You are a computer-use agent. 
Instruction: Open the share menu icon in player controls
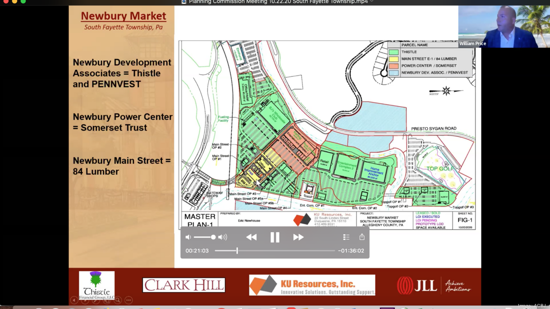(362, 237)
